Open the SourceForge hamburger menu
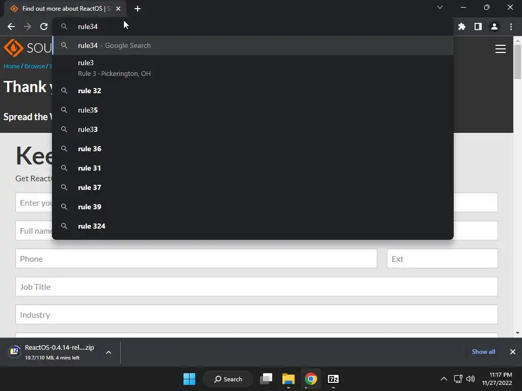 [501, 49]
